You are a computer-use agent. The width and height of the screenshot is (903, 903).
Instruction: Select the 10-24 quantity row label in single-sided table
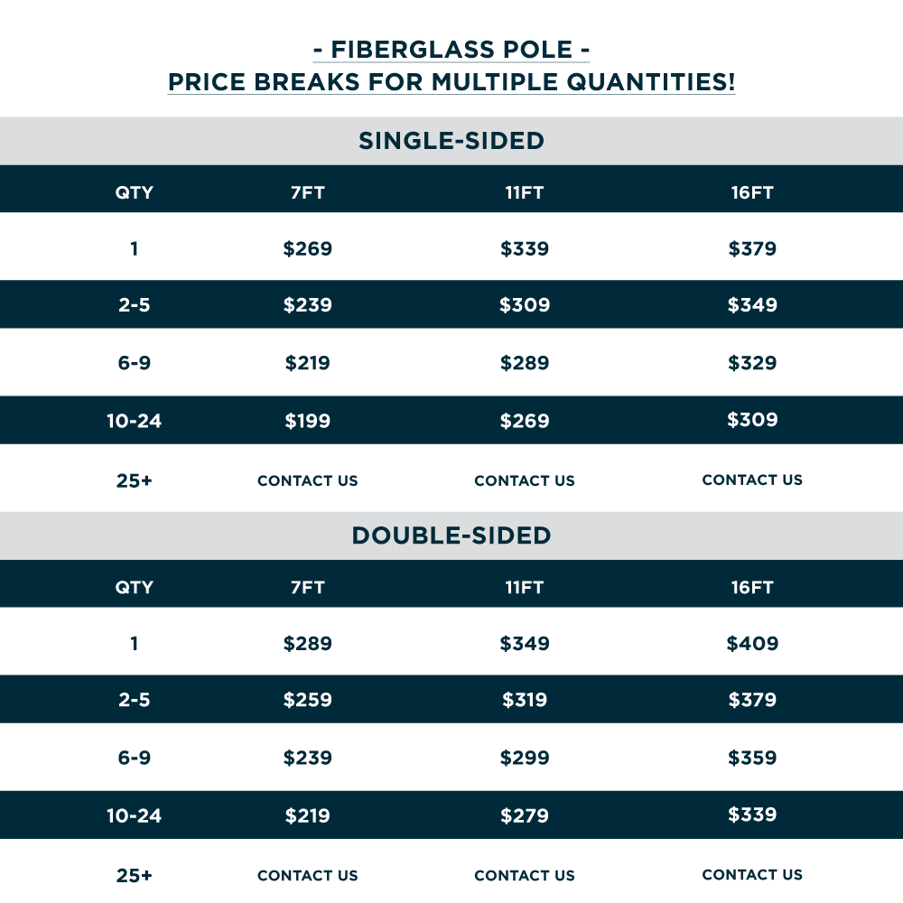(134, 421)
